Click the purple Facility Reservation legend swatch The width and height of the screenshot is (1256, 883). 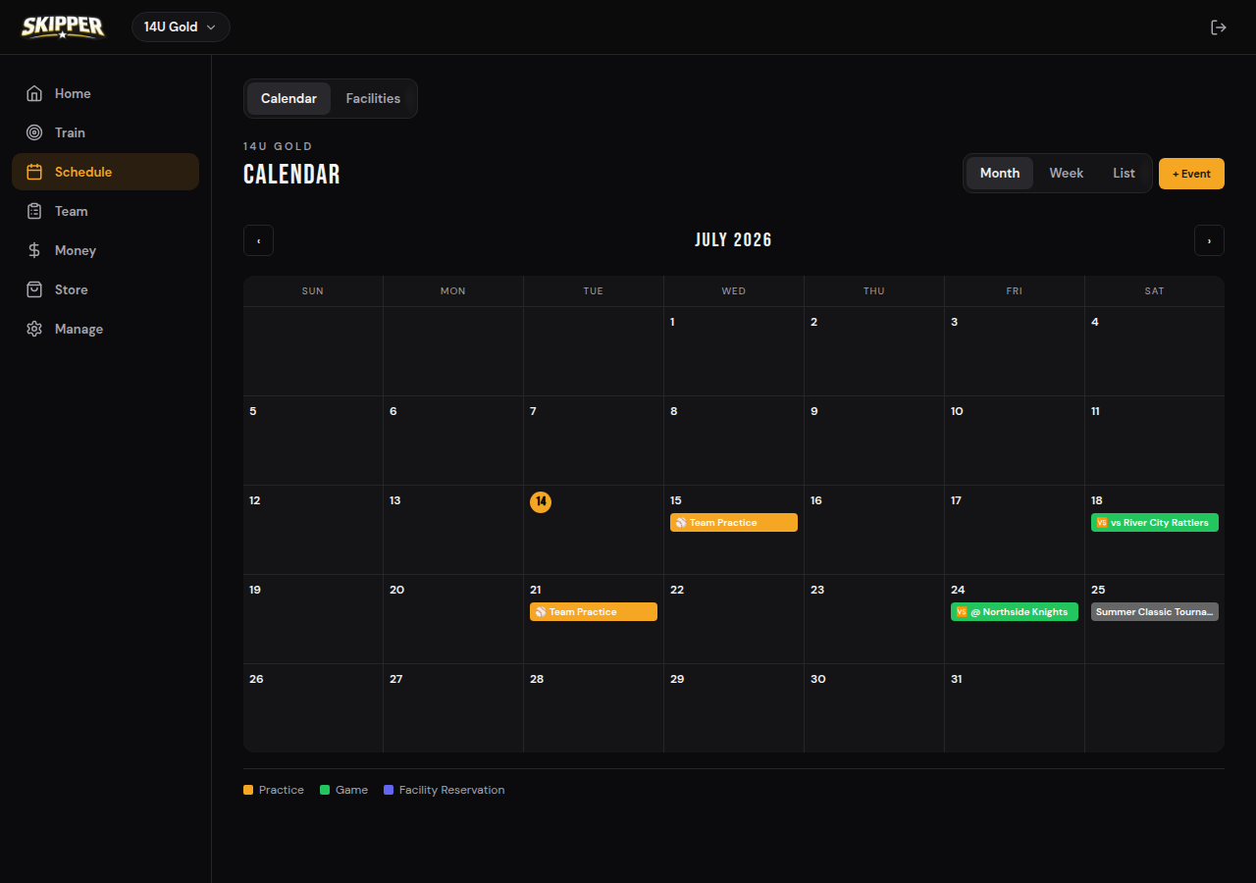(x=389, y=790)
